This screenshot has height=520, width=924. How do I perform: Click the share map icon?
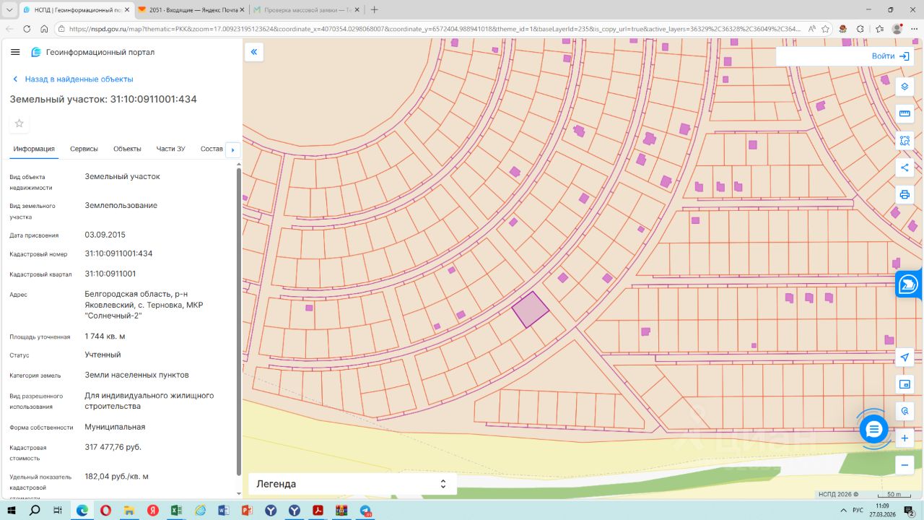905,168
